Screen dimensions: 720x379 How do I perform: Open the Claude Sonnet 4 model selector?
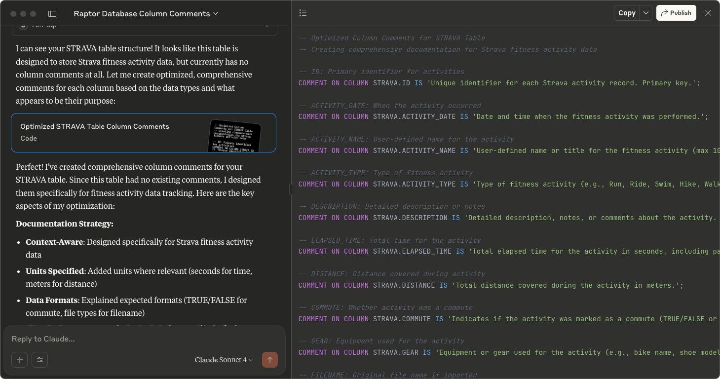224,360
